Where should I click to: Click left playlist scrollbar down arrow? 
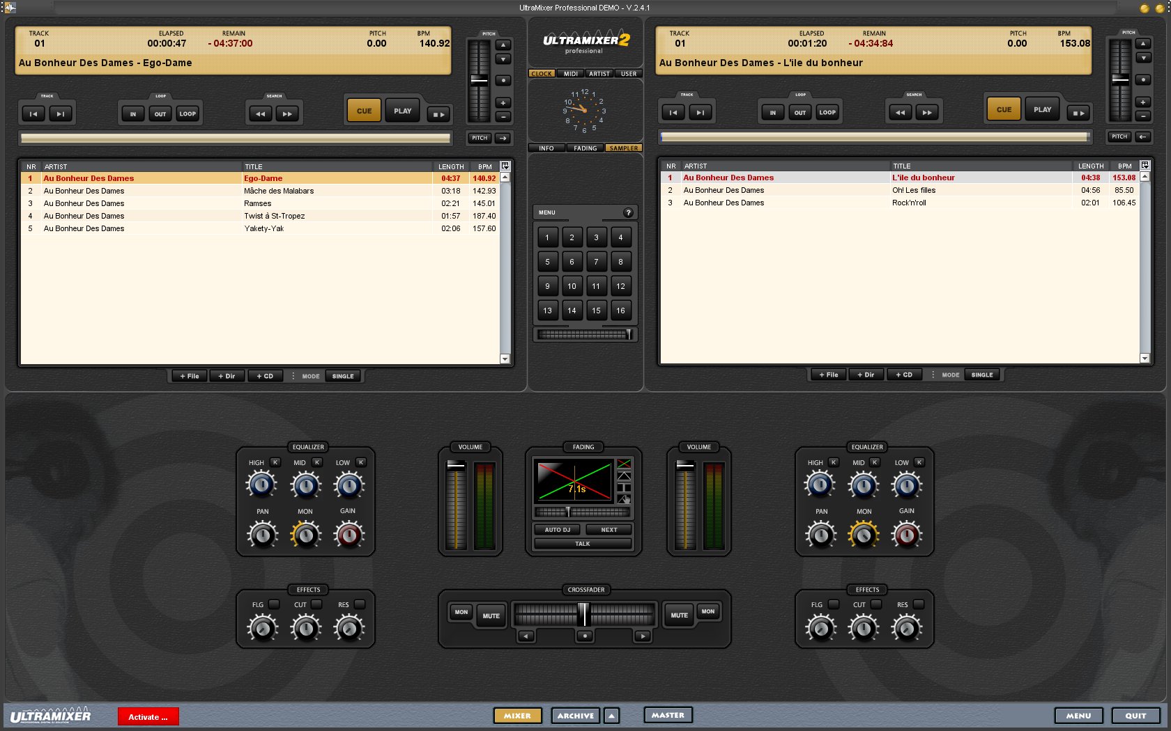point(505,359)
